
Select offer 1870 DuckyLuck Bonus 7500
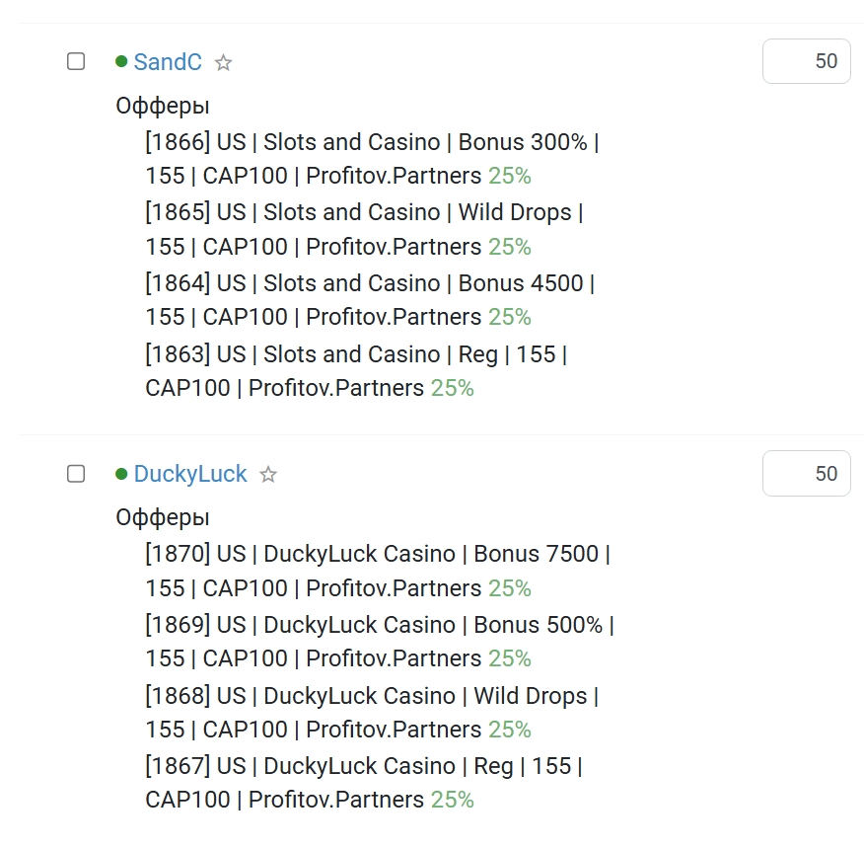pyautogui.click(x=378, y=571)
